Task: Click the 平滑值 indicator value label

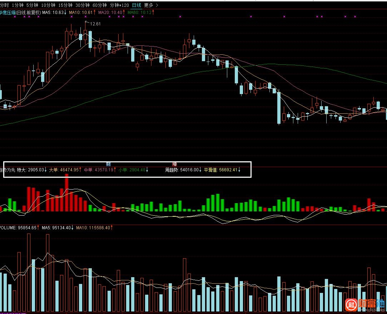Action: pos(222,170)
